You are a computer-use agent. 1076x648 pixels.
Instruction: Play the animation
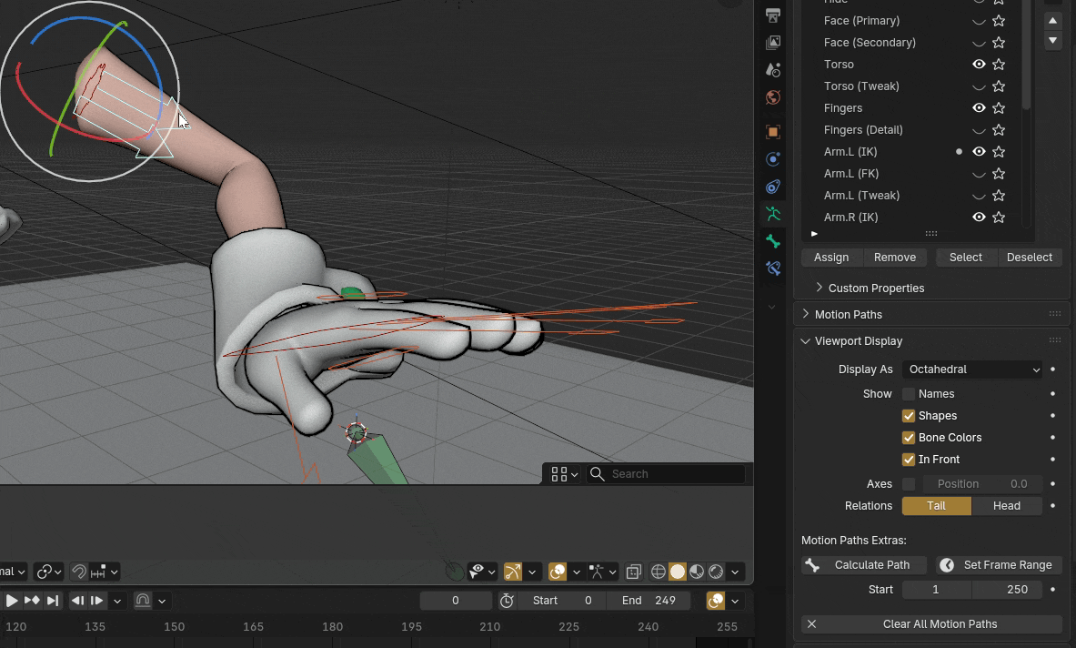12,601
